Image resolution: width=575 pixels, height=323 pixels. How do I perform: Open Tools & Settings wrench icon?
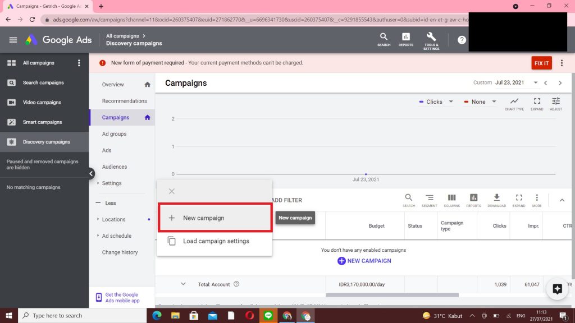pos(431,38)
